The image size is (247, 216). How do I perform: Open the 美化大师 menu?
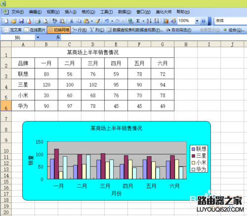164,12
